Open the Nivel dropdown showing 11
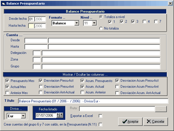Screen dimensions: 174x131 click(94, 23)
